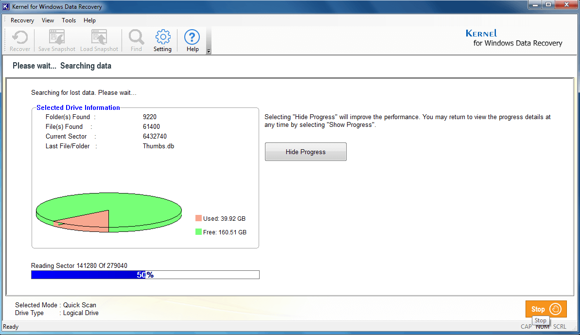Click Drive Type 'Logical Drive' text
The width and height of the screenshot is (580, 335).
pyautogui.click(x=81, y=313)
